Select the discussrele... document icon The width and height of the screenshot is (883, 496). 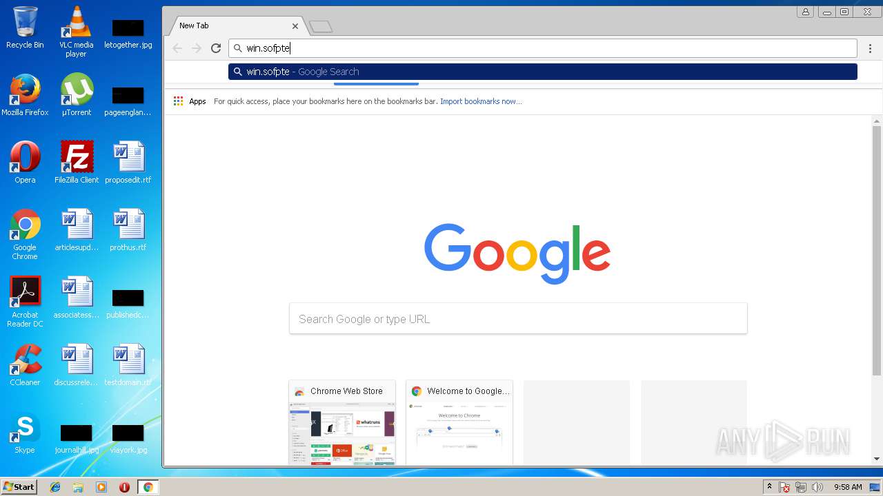click(76, 365)
